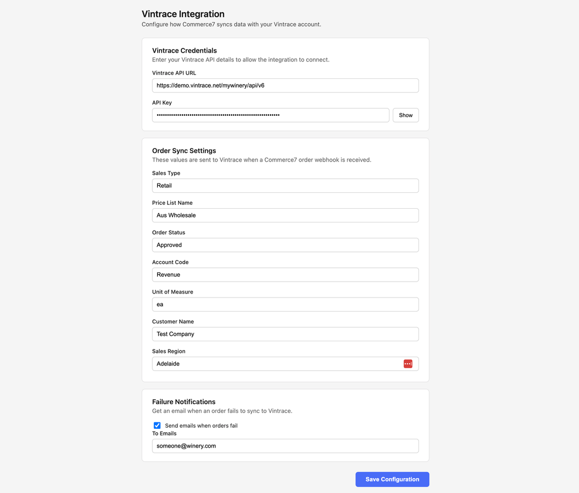The height and width of the screenshot is (493, 579).
Task: Click the 'To Emails' label
Action: tap(164, 433)
